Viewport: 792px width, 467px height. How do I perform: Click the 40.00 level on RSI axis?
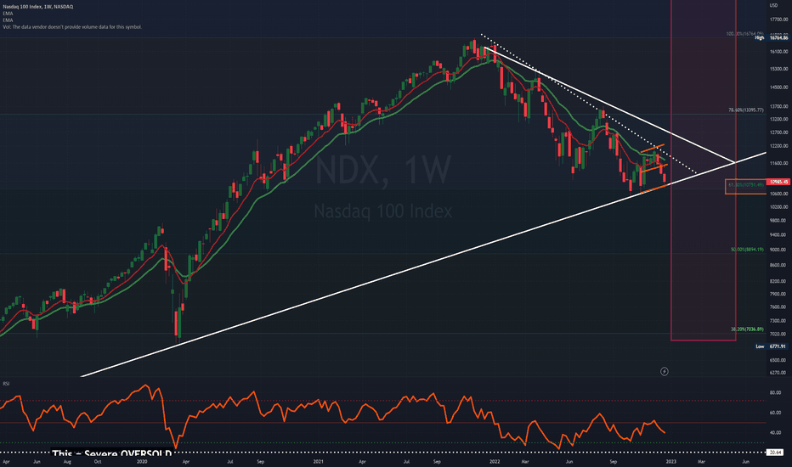point(775,433)
